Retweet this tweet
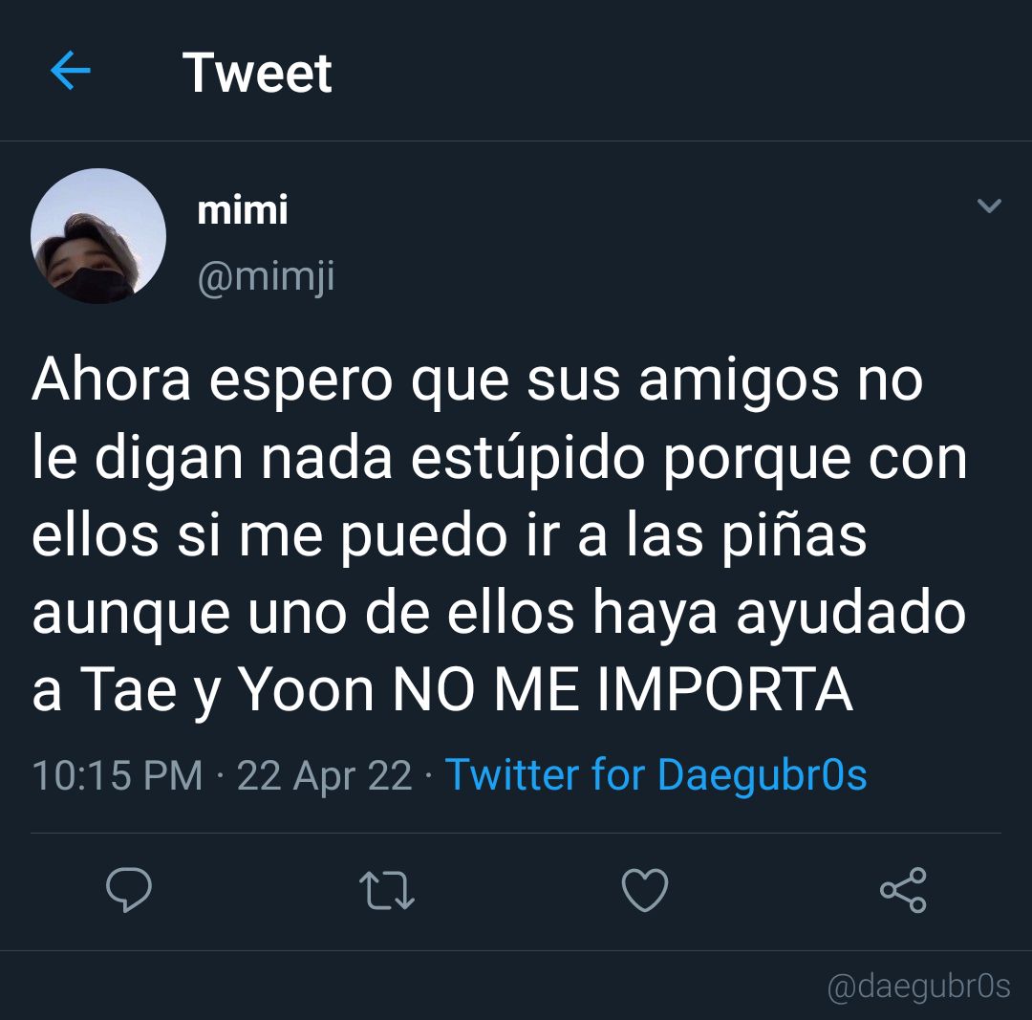Image resolution: width=1032 pixels, height=1020 pixels. (x=387, y=890)
